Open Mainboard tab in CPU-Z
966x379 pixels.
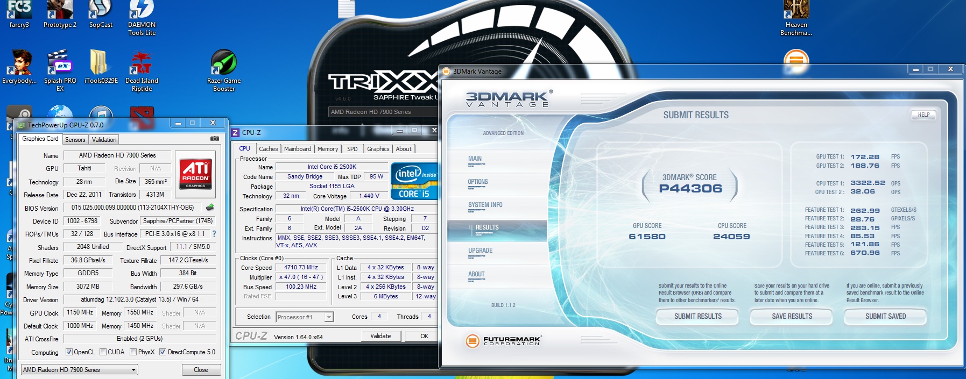[298, 149]
